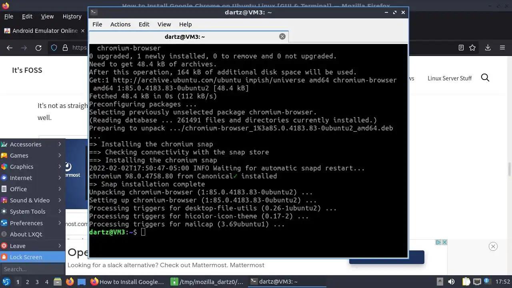Open the Accessories submenu

[x=32, y=144]
